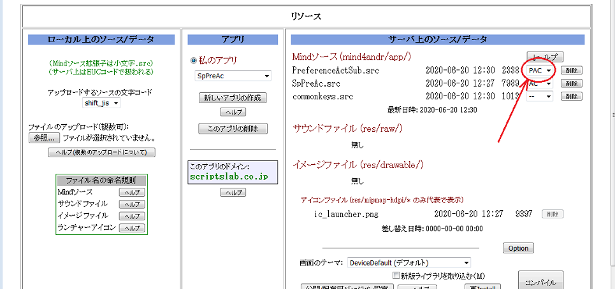
Task: Open the Option button
Action: pos(517,248)
